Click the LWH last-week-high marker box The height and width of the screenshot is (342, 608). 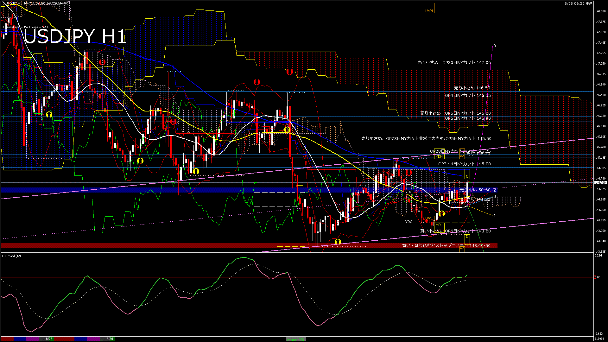429,9
